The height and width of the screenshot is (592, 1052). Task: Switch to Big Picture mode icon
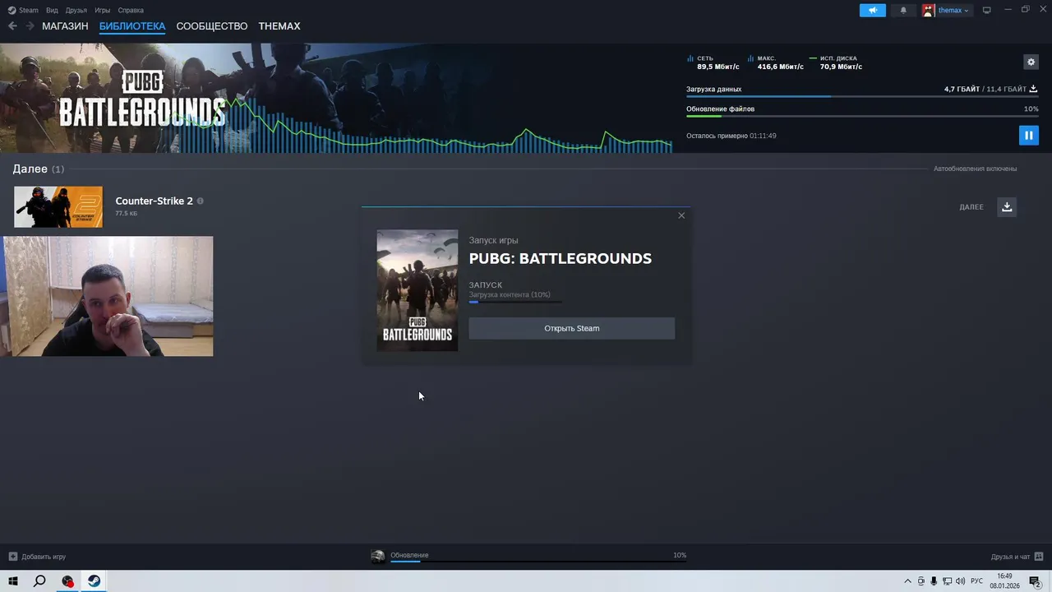987,10
